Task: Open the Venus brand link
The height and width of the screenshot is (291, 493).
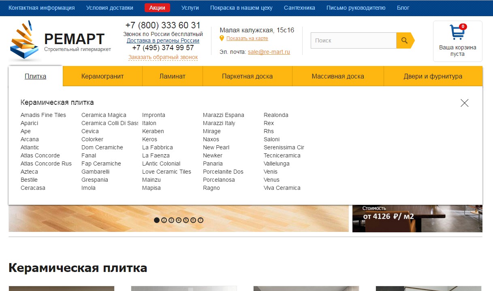Action: pyautogui.click(x=271, y=180)
